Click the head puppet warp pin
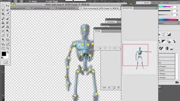Viewport: 180px width, 101px height. 84,30
